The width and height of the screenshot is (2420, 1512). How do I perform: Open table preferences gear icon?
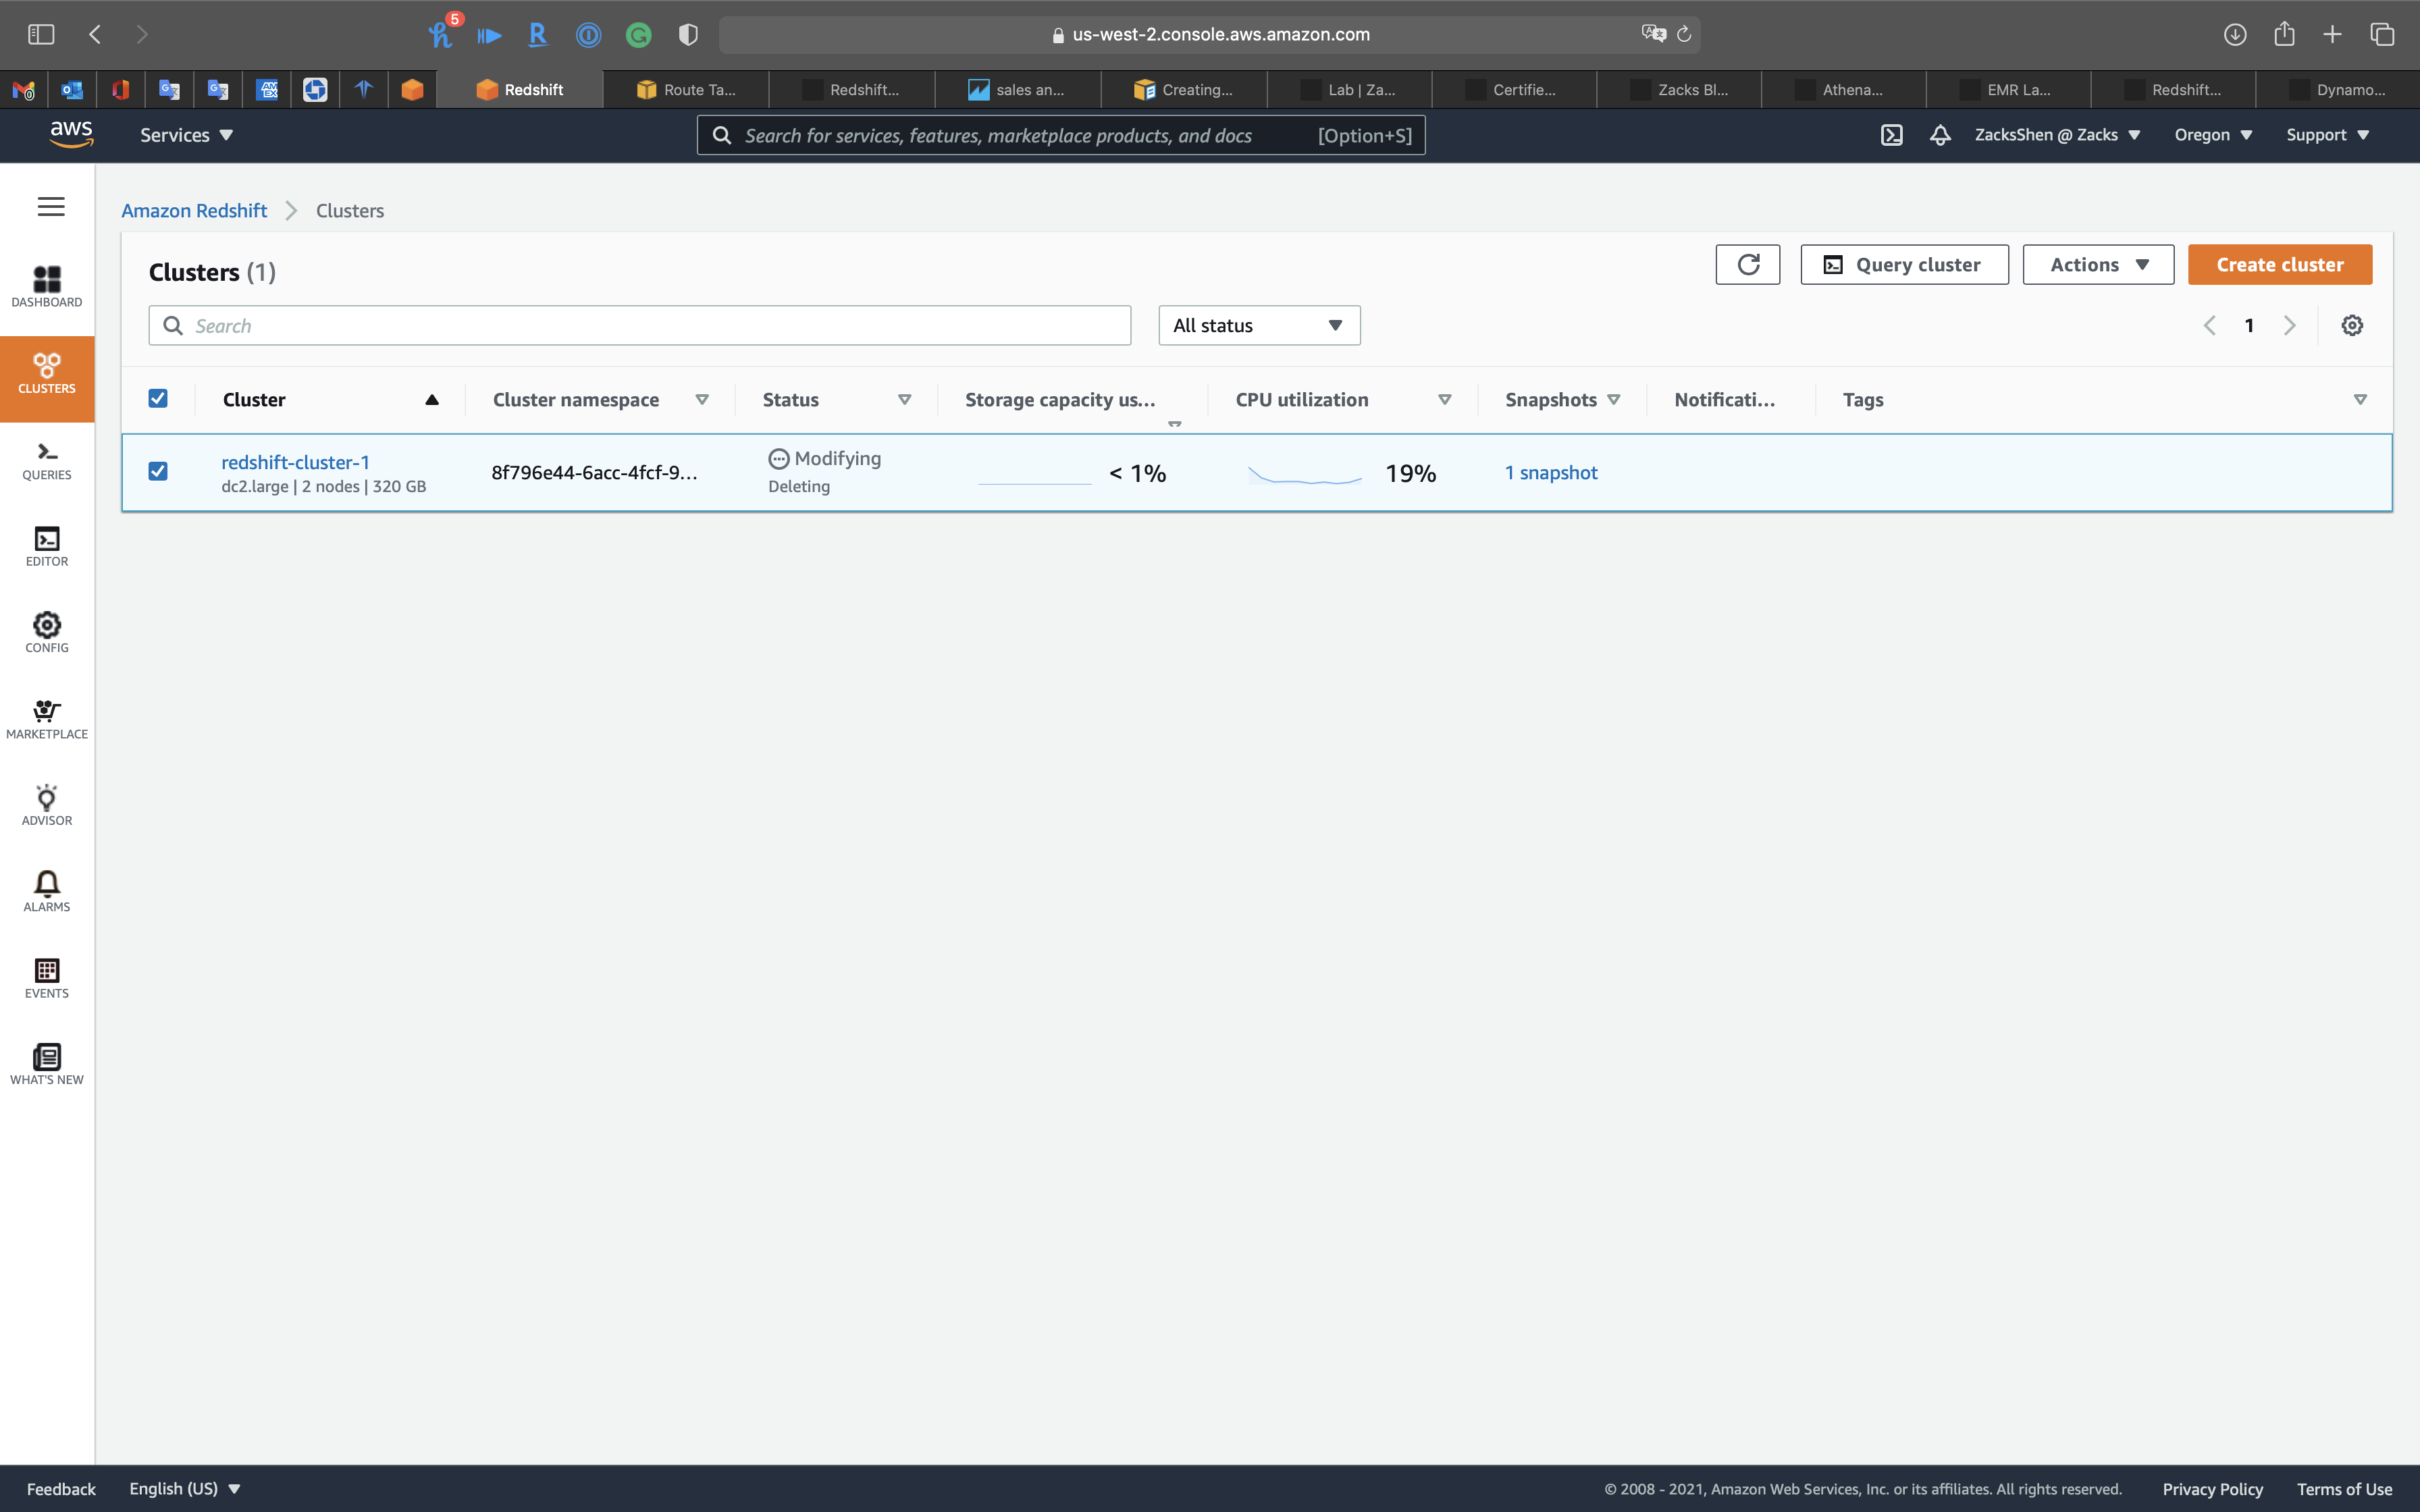coord(2352,326)
